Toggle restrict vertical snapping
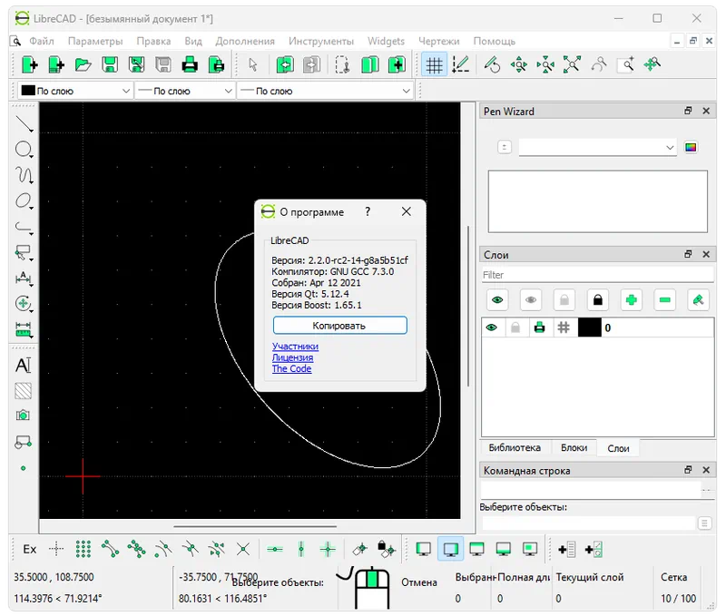Screen dimensions: 726x616 (301, 550)
